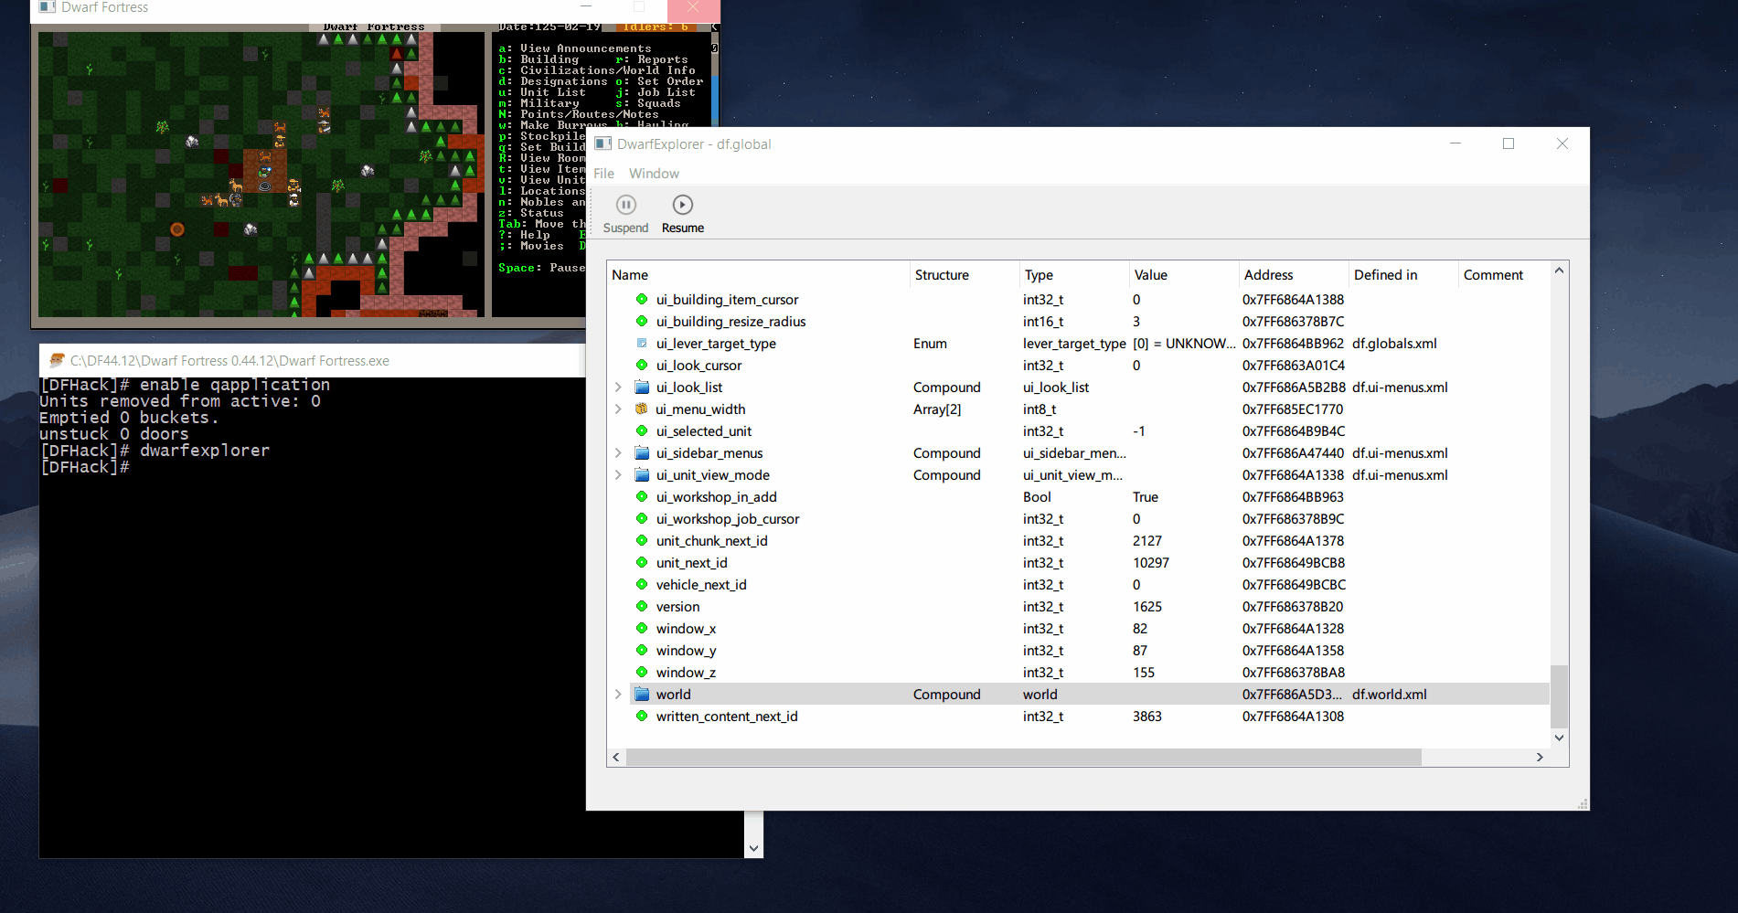Click the Value column header
The height and width of the screenshot is (913, 1738).
click(x=1184, y=275)
